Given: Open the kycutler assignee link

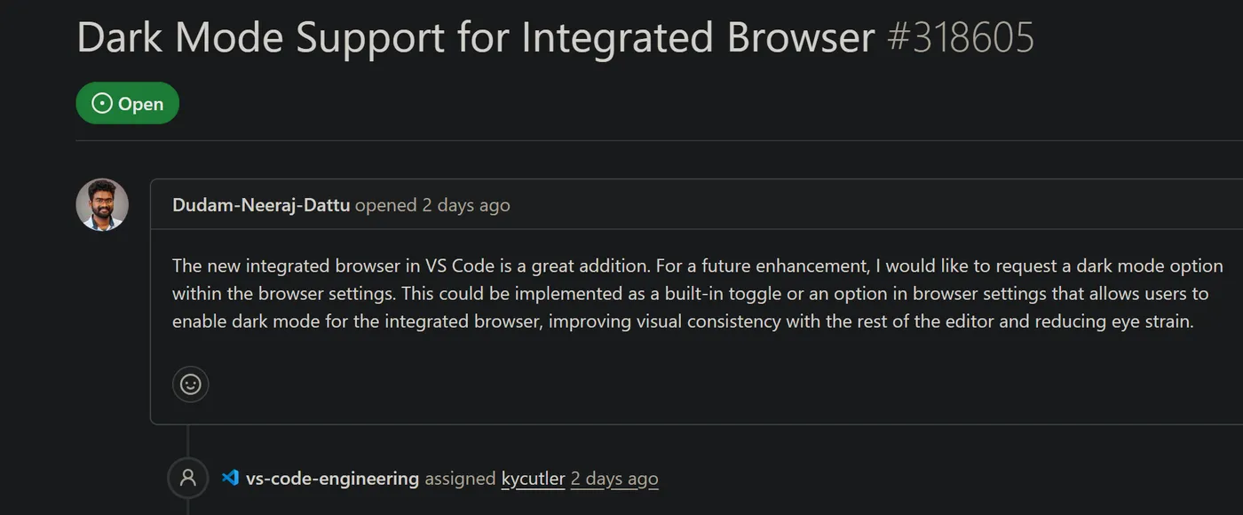Looking at the screenshot, I should 533,479.
